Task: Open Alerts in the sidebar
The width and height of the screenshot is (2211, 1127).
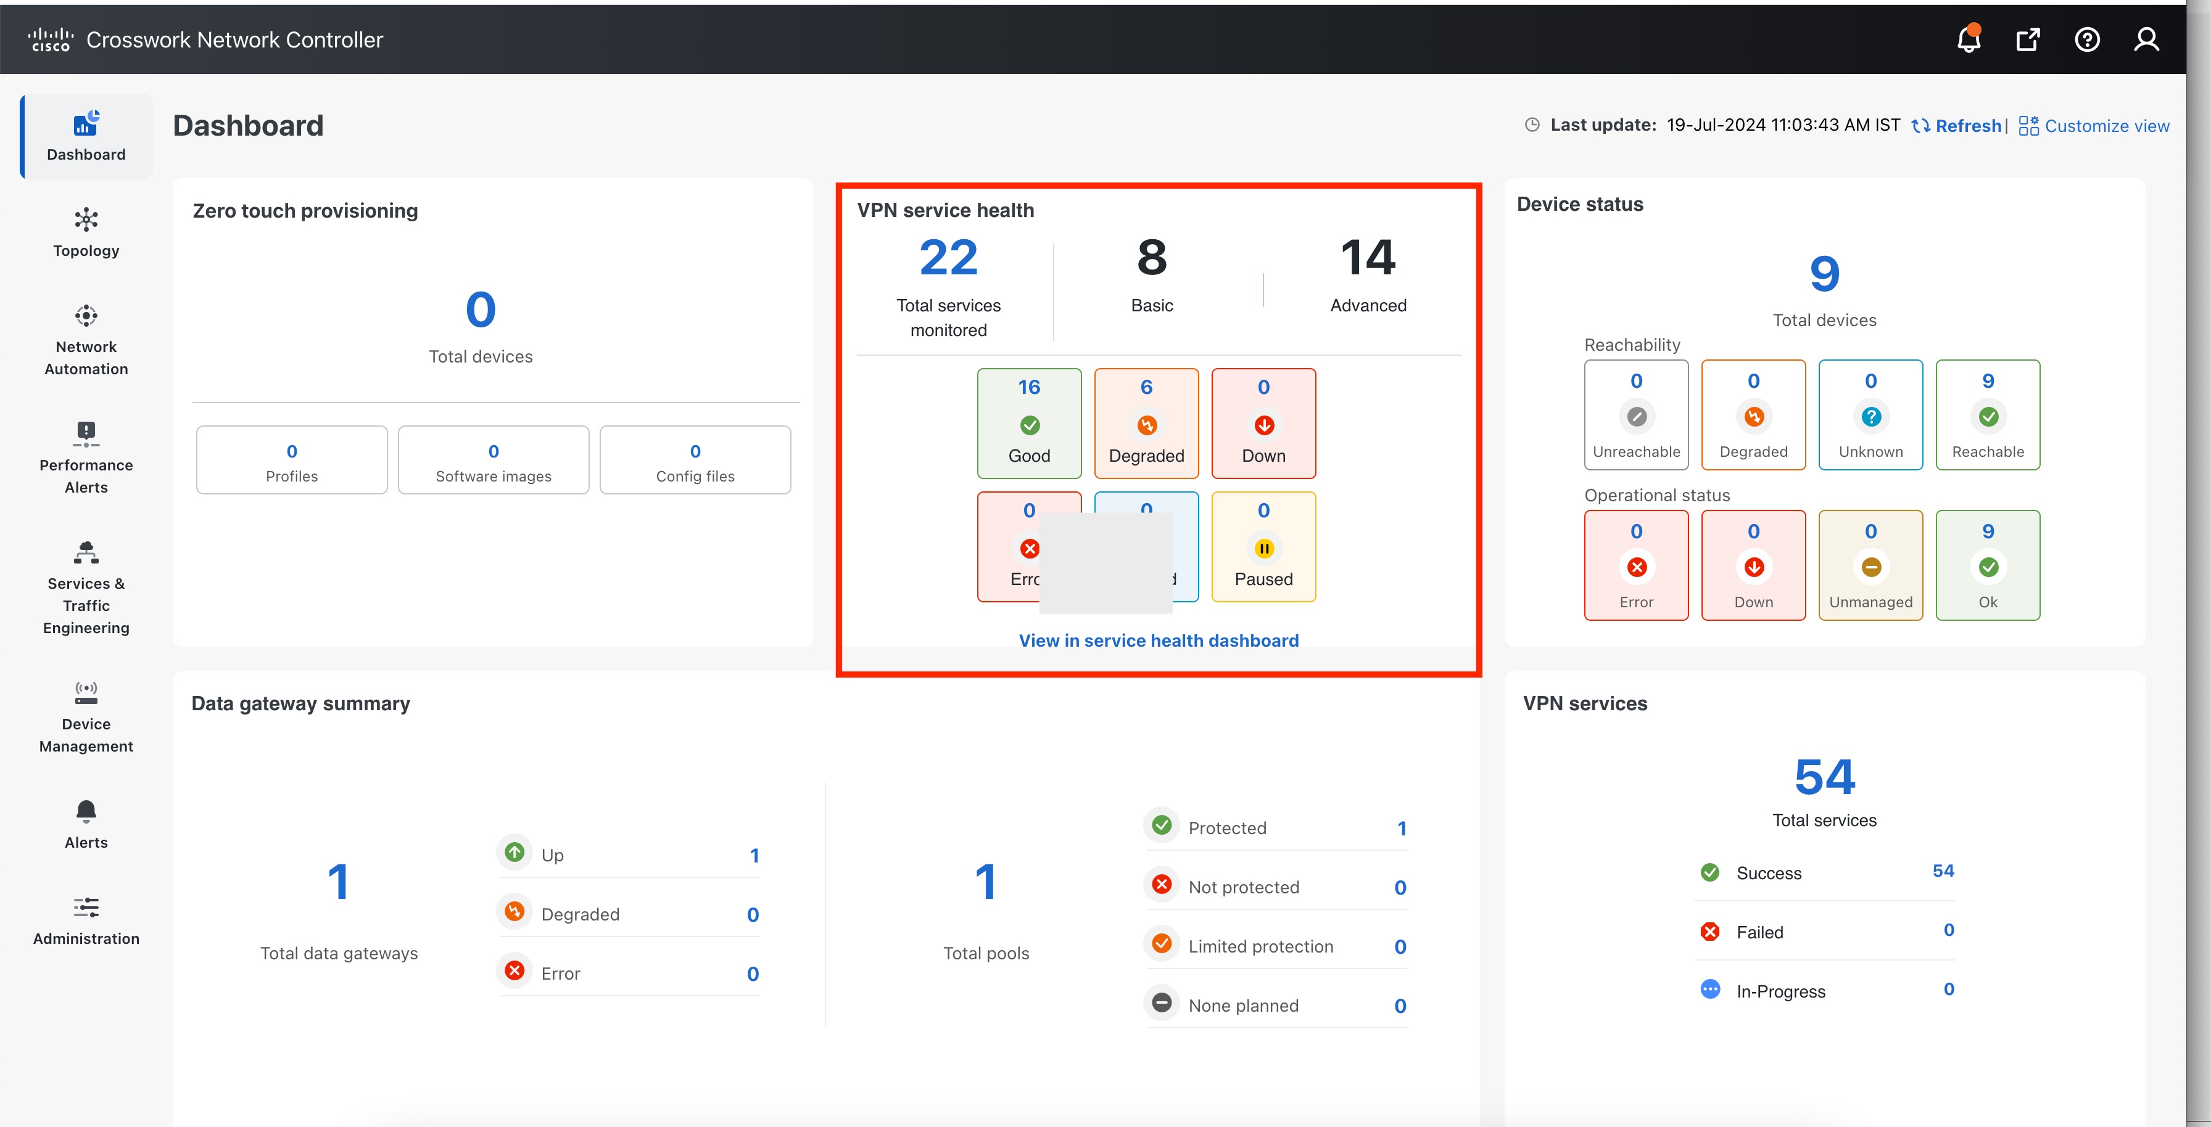Action: click(x=86, y=824)
